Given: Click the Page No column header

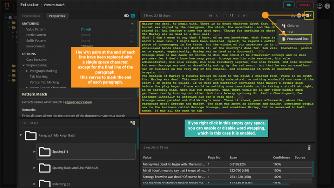Looking at the screenshot, I should tap(214, 157).
